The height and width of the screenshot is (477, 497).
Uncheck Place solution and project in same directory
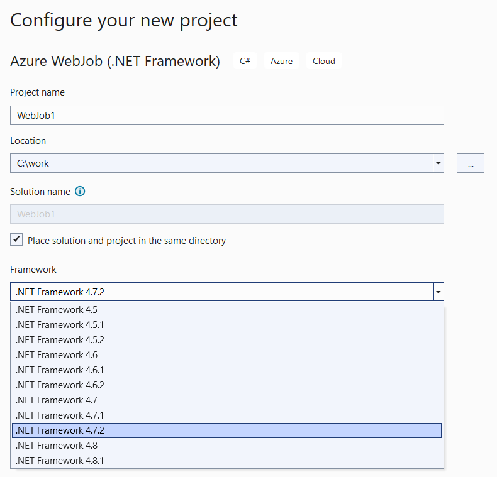click(x=16, y=239)
